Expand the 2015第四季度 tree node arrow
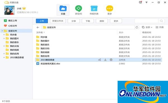The width and height of the screenshot is (168, 103). click(4, 57)
